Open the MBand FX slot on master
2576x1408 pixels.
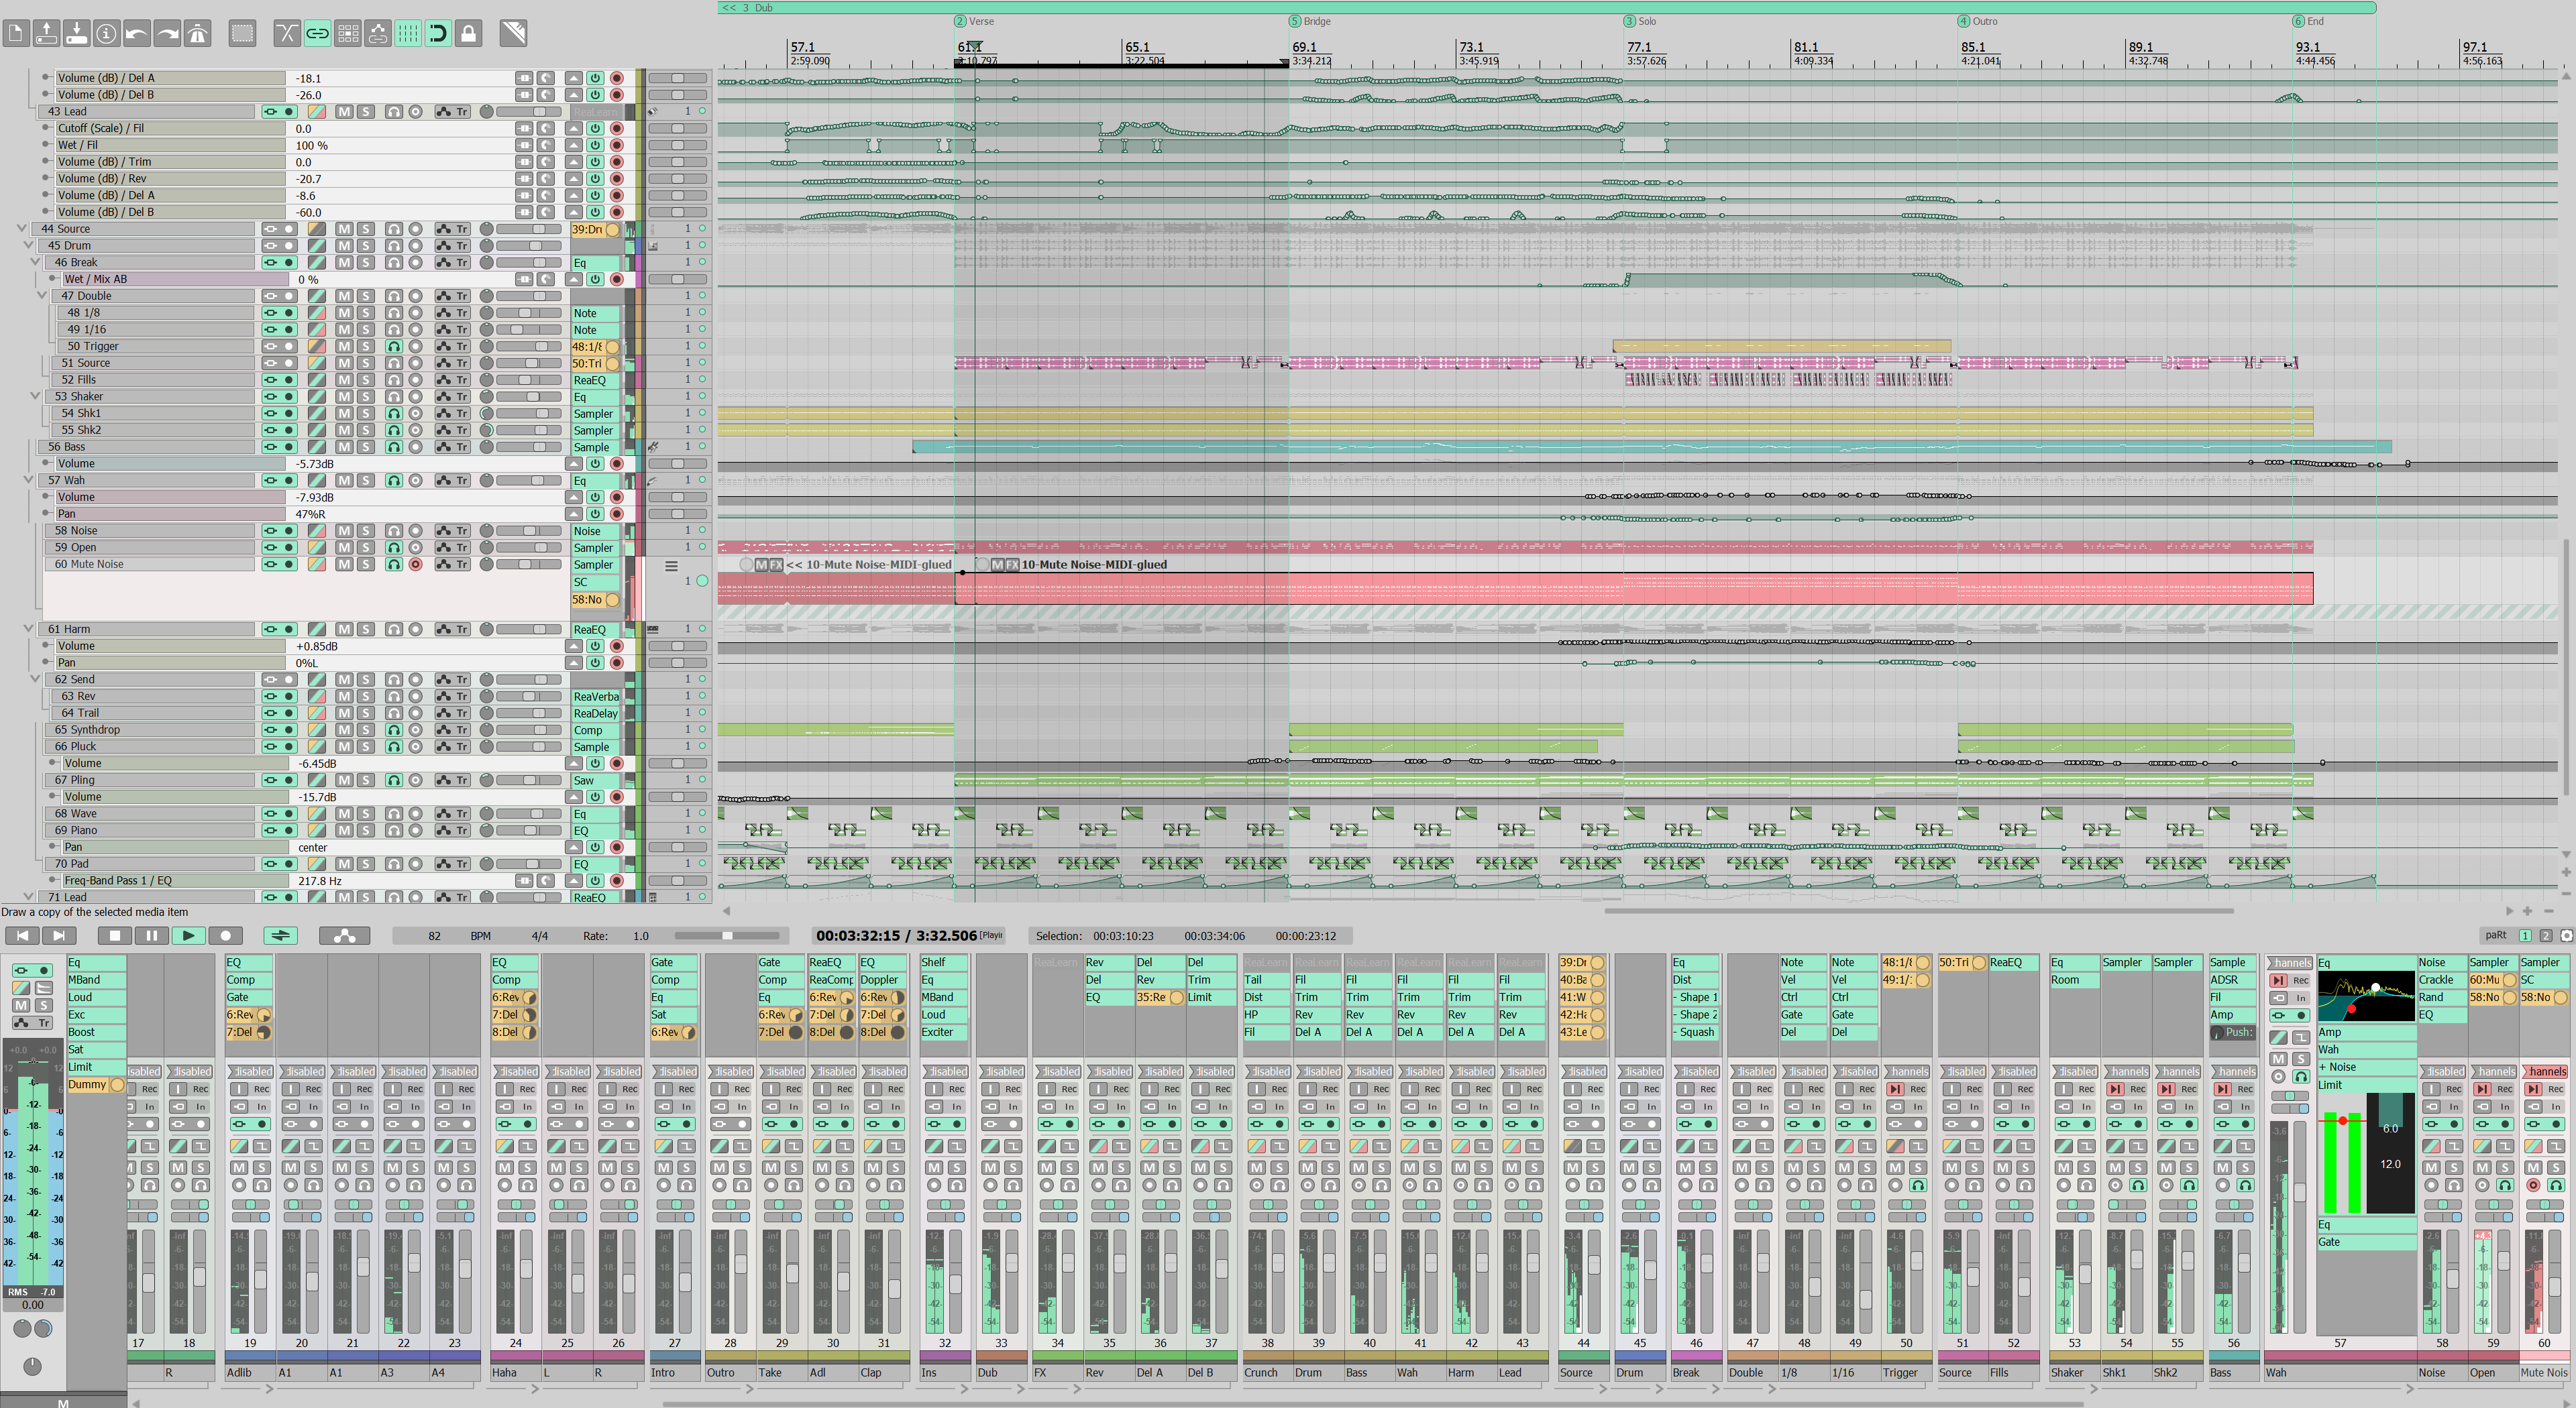[x=96, y=980]
